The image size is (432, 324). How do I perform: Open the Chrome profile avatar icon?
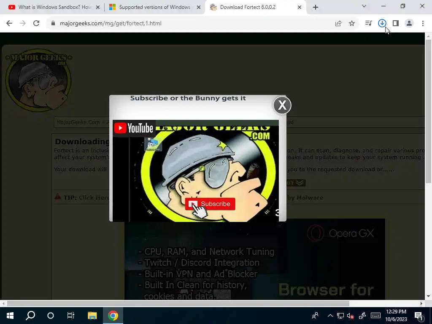[409, 24]
